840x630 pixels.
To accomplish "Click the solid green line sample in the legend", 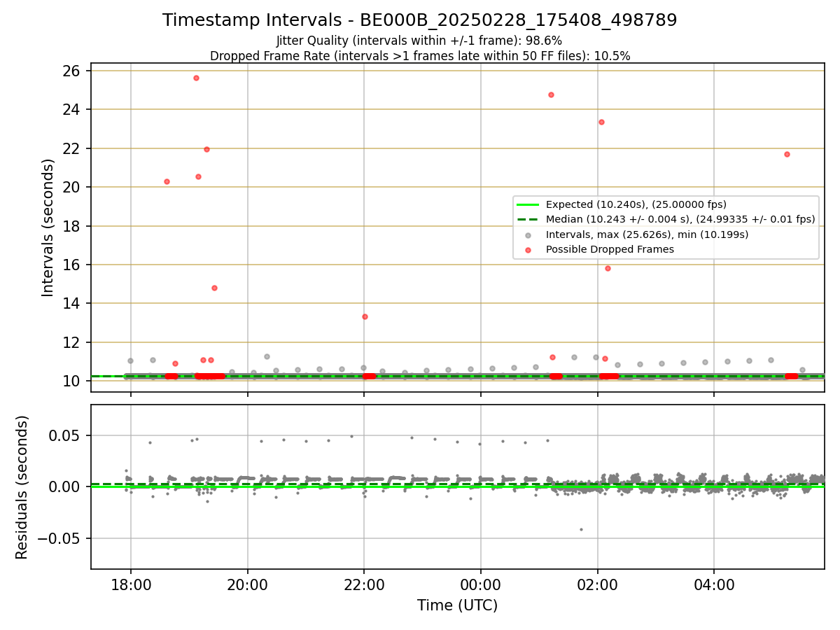I will 528,204.
